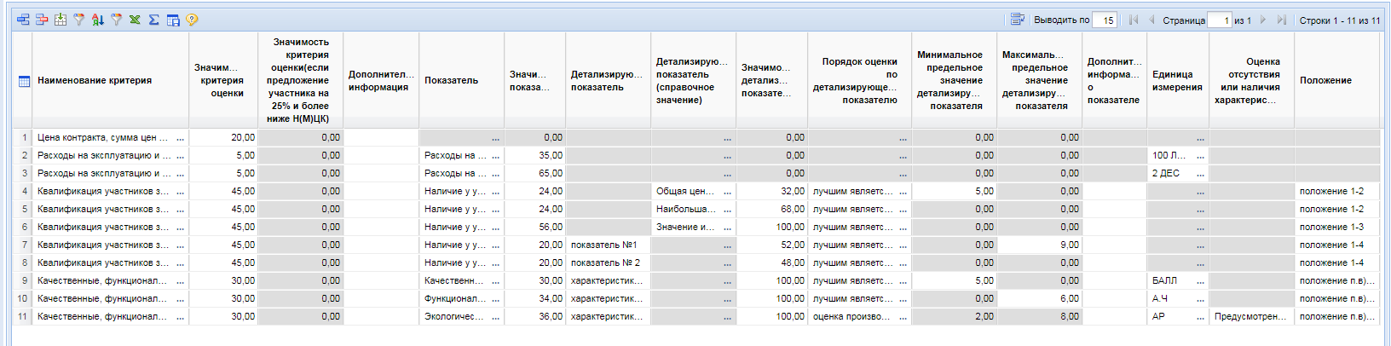1391x346 pixels.
Task: Click the add row icon in toolbar
Action: tap(23, 20)
